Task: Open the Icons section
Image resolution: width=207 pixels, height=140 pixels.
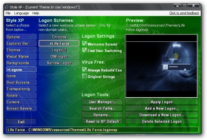Action: coord(21,76)
